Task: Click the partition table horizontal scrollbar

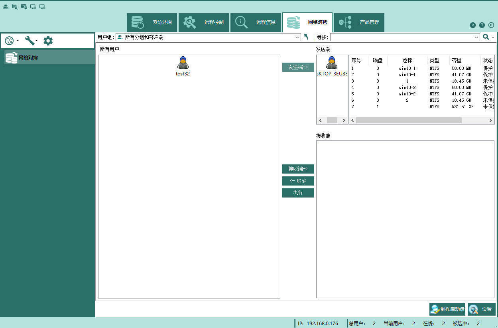Action: (422, 120)
